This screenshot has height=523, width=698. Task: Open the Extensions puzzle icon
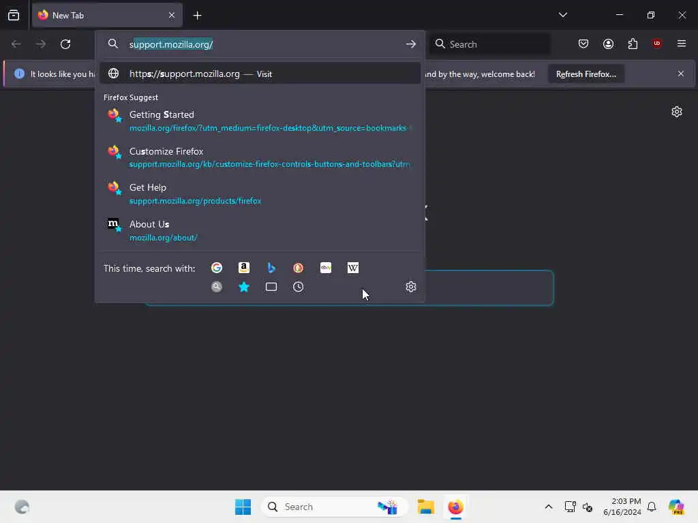coord(633,44)
